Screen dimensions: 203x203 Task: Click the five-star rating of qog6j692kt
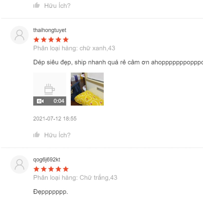51,169
